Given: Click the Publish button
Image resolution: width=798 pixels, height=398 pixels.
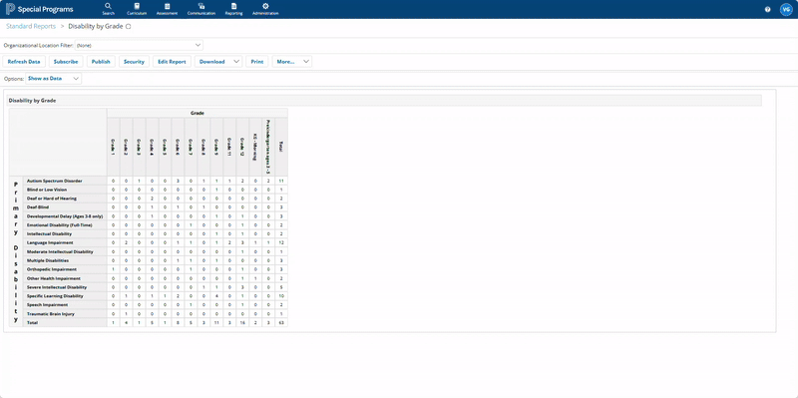Looking at the screenshot, I should coord(101,62).
